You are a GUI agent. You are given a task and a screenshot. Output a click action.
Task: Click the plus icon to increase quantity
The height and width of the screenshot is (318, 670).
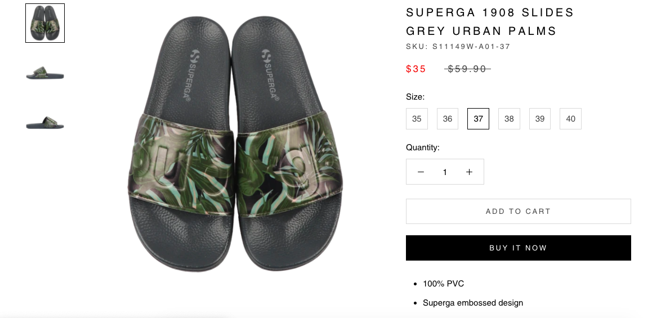click(x=469, y=172)
